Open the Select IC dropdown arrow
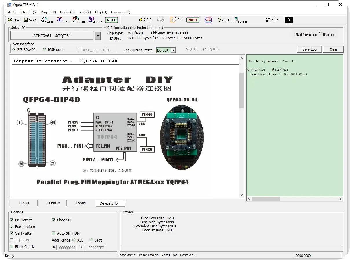 coord(98,36)
